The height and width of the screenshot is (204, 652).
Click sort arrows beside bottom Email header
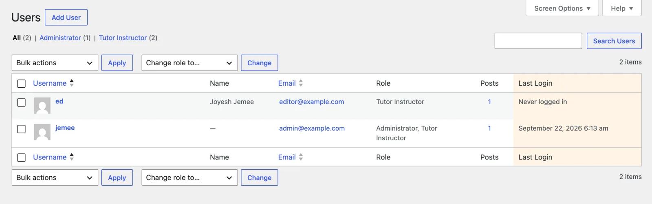coord(301,157)
